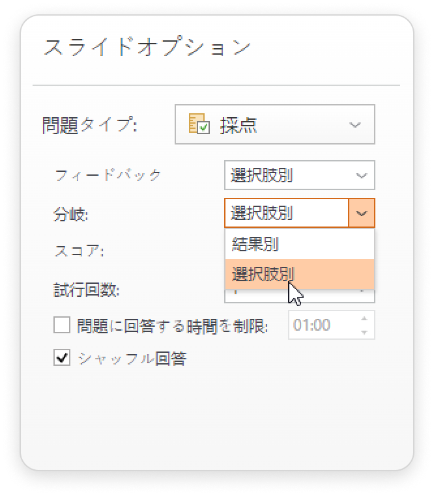Click the 試行回数 label
This screenshot has height=496, width=434.
(x=86, y=290)
